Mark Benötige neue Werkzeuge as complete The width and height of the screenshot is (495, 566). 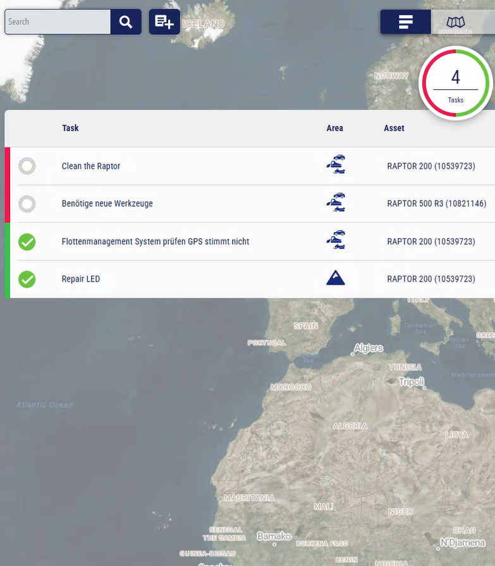point(27,204)
